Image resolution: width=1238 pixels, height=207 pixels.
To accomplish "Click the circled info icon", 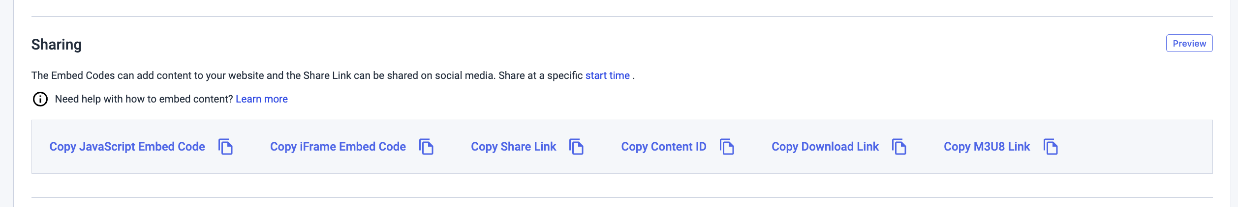I will pos(40,99).
